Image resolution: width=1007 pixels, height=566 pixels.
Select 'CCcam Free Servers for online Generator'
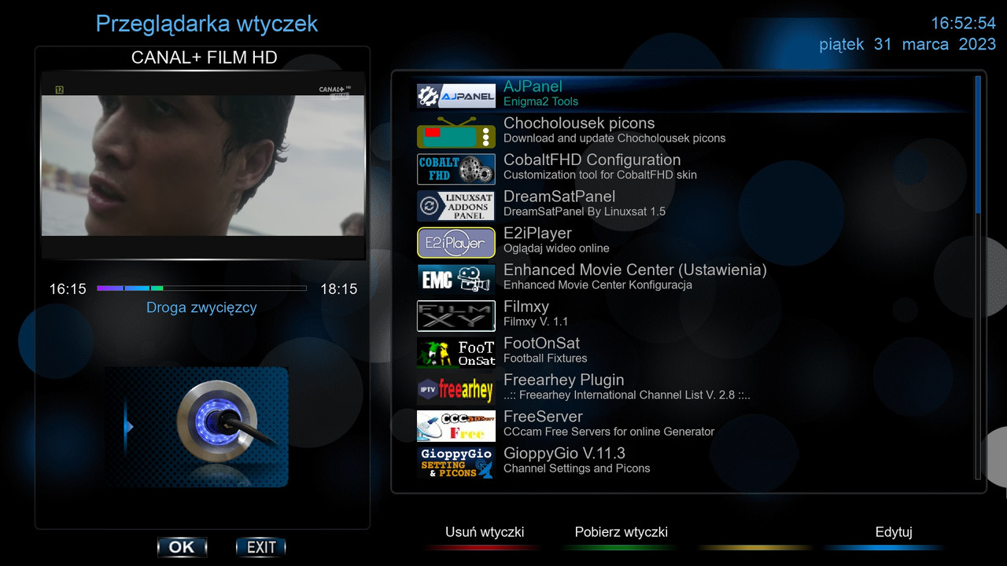coord(609,432)
